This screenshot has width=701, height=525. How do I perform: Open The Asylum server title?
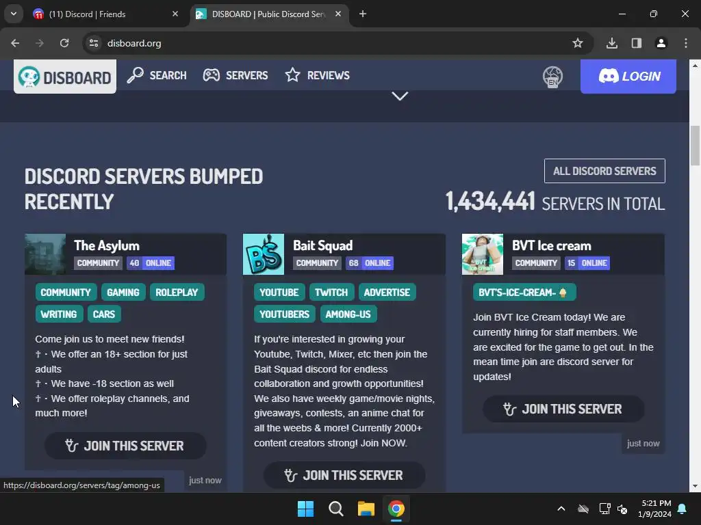click(x=107, y=245)
